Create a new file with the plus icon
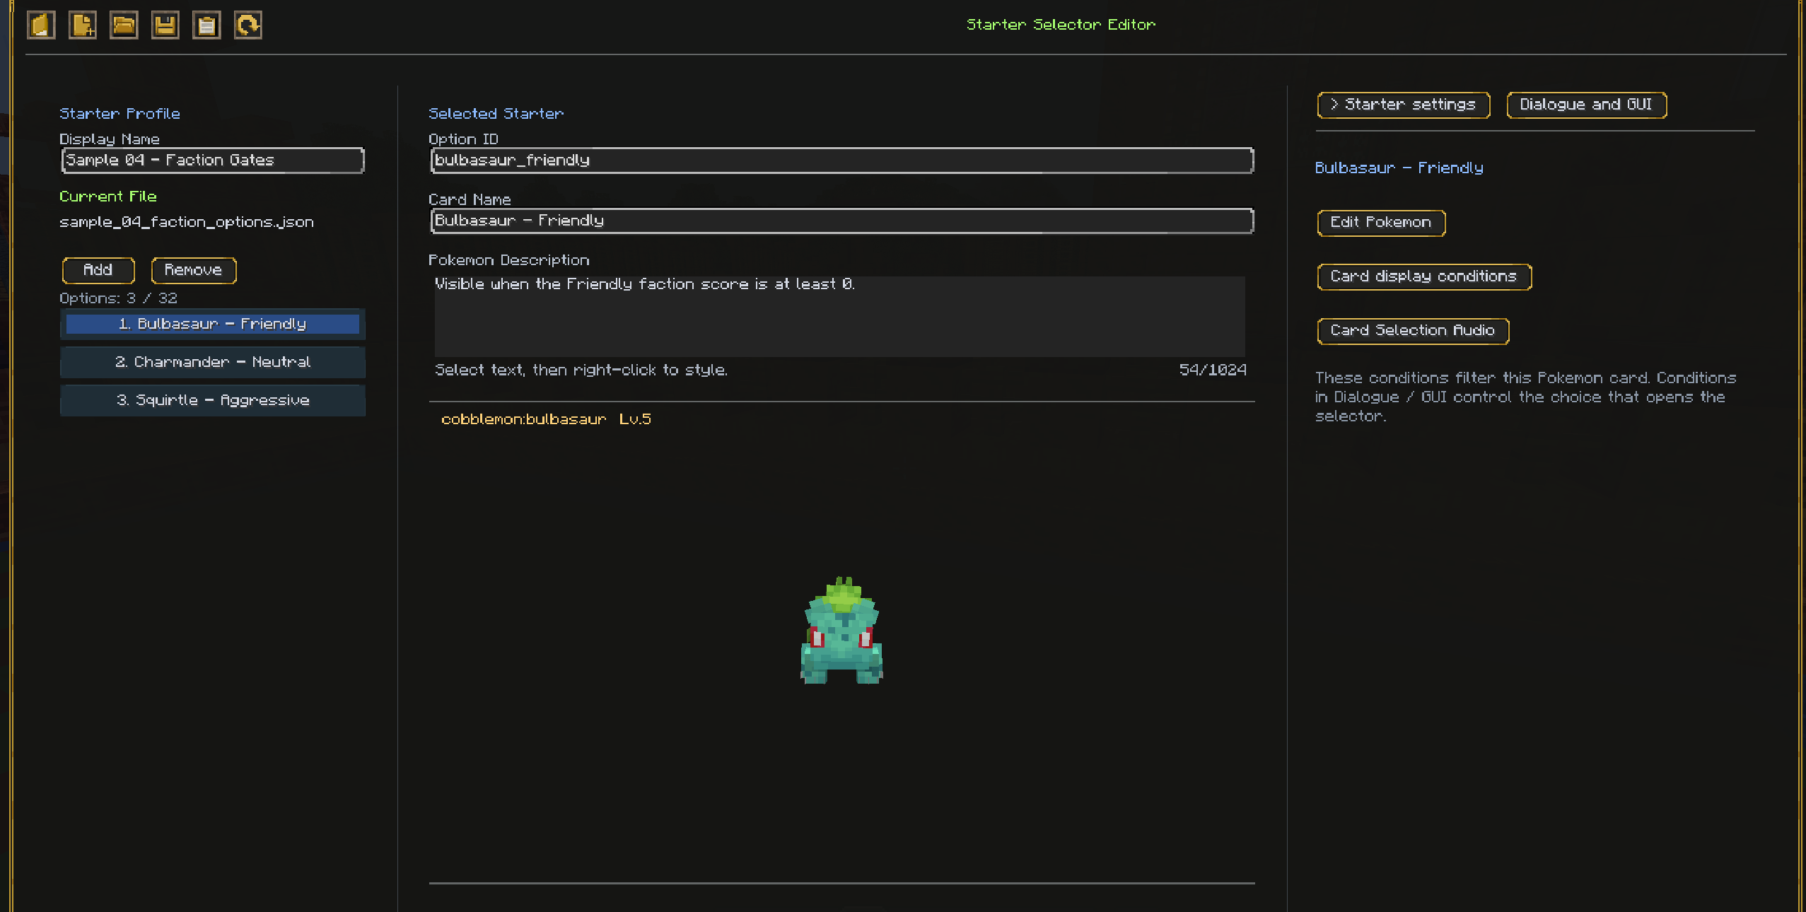 [83, 25]
